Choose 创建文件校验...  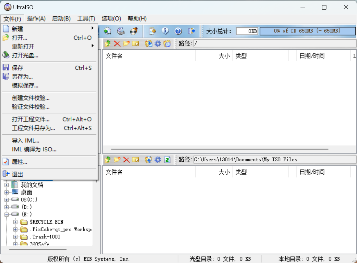(49, 98)
